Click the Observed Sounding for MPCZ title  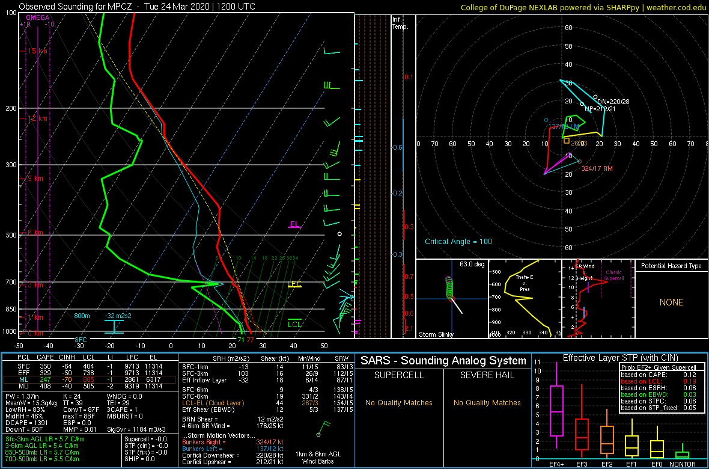[137, 7]
